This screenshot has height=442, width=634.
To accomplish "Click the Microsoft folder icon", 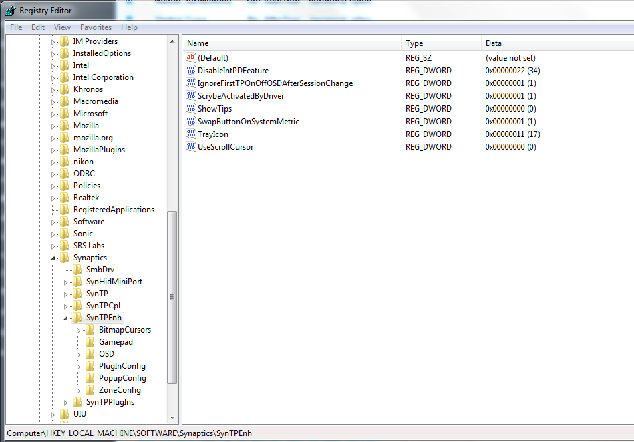I will tap(65, 114).
